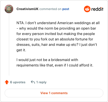Open CreativismUK's round avatar image
Viewport: 108px width, 102px height.
tap(9, 9)
